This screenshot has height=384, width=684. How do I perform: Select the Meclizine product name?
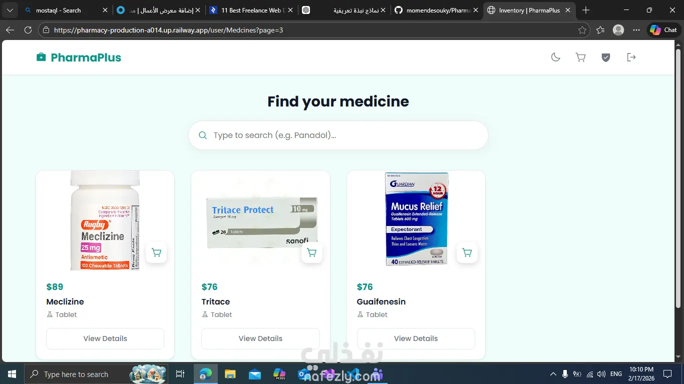[65, 301]
